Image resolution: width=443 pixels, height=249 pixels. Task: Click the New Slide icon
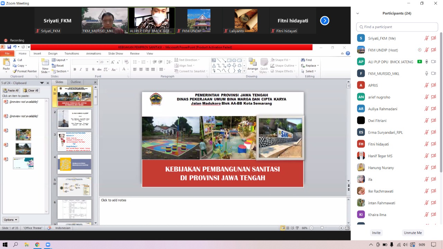(45, 63)
